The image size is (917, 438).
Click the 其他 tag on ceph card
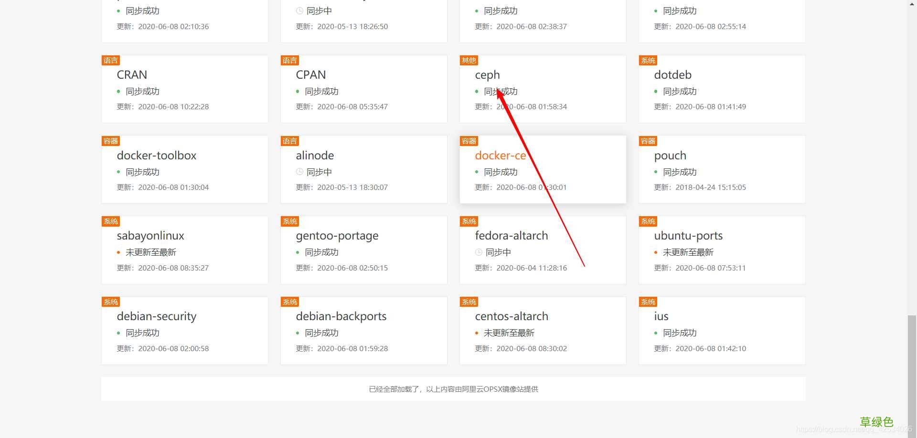click(469, 60)
